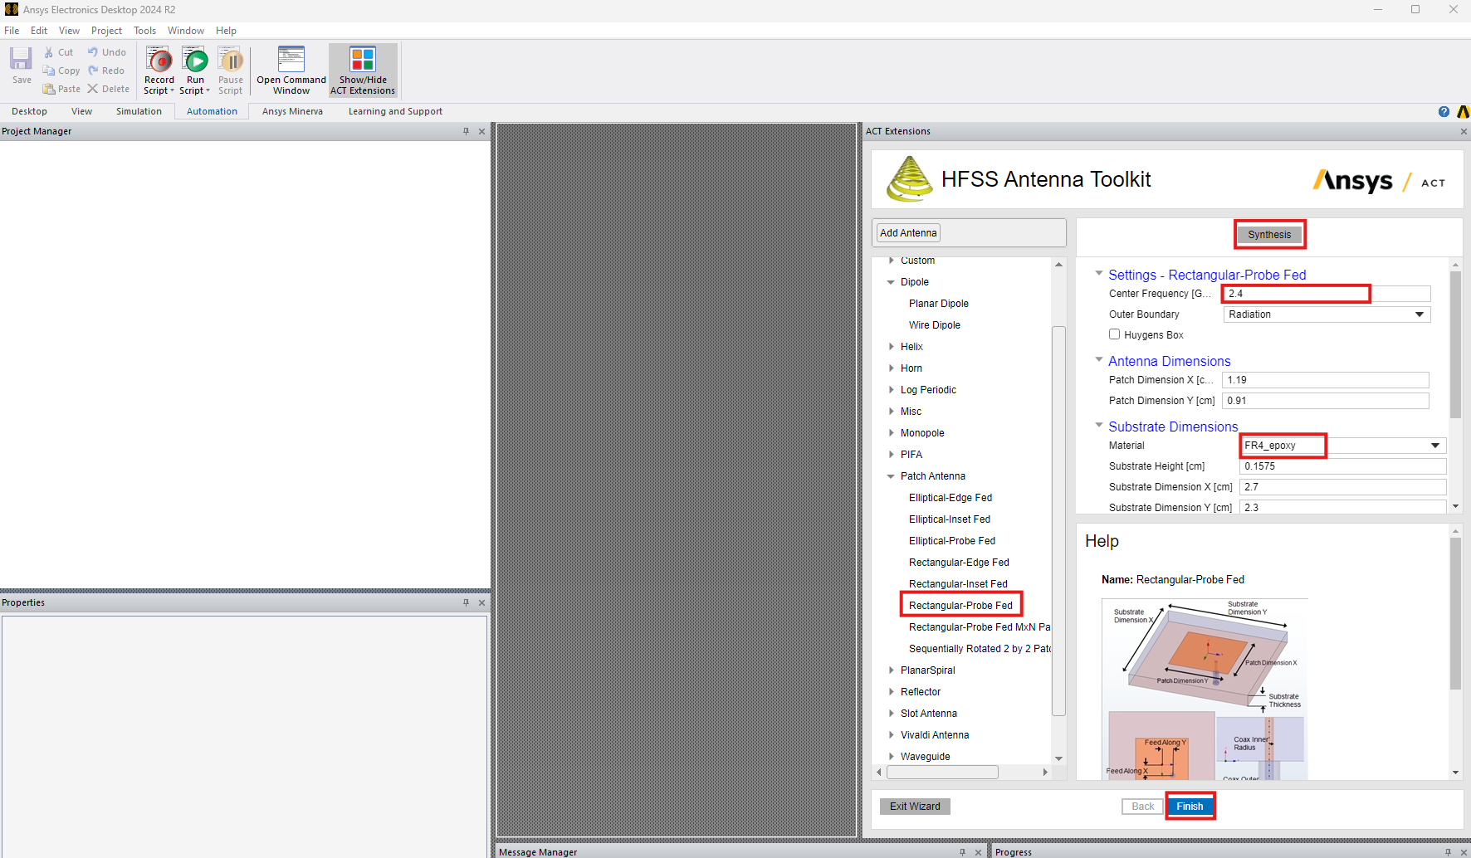Open the Tools menu
Image resolution: width=1471 pixels, height=858 pixels.
tap(144, 30)
